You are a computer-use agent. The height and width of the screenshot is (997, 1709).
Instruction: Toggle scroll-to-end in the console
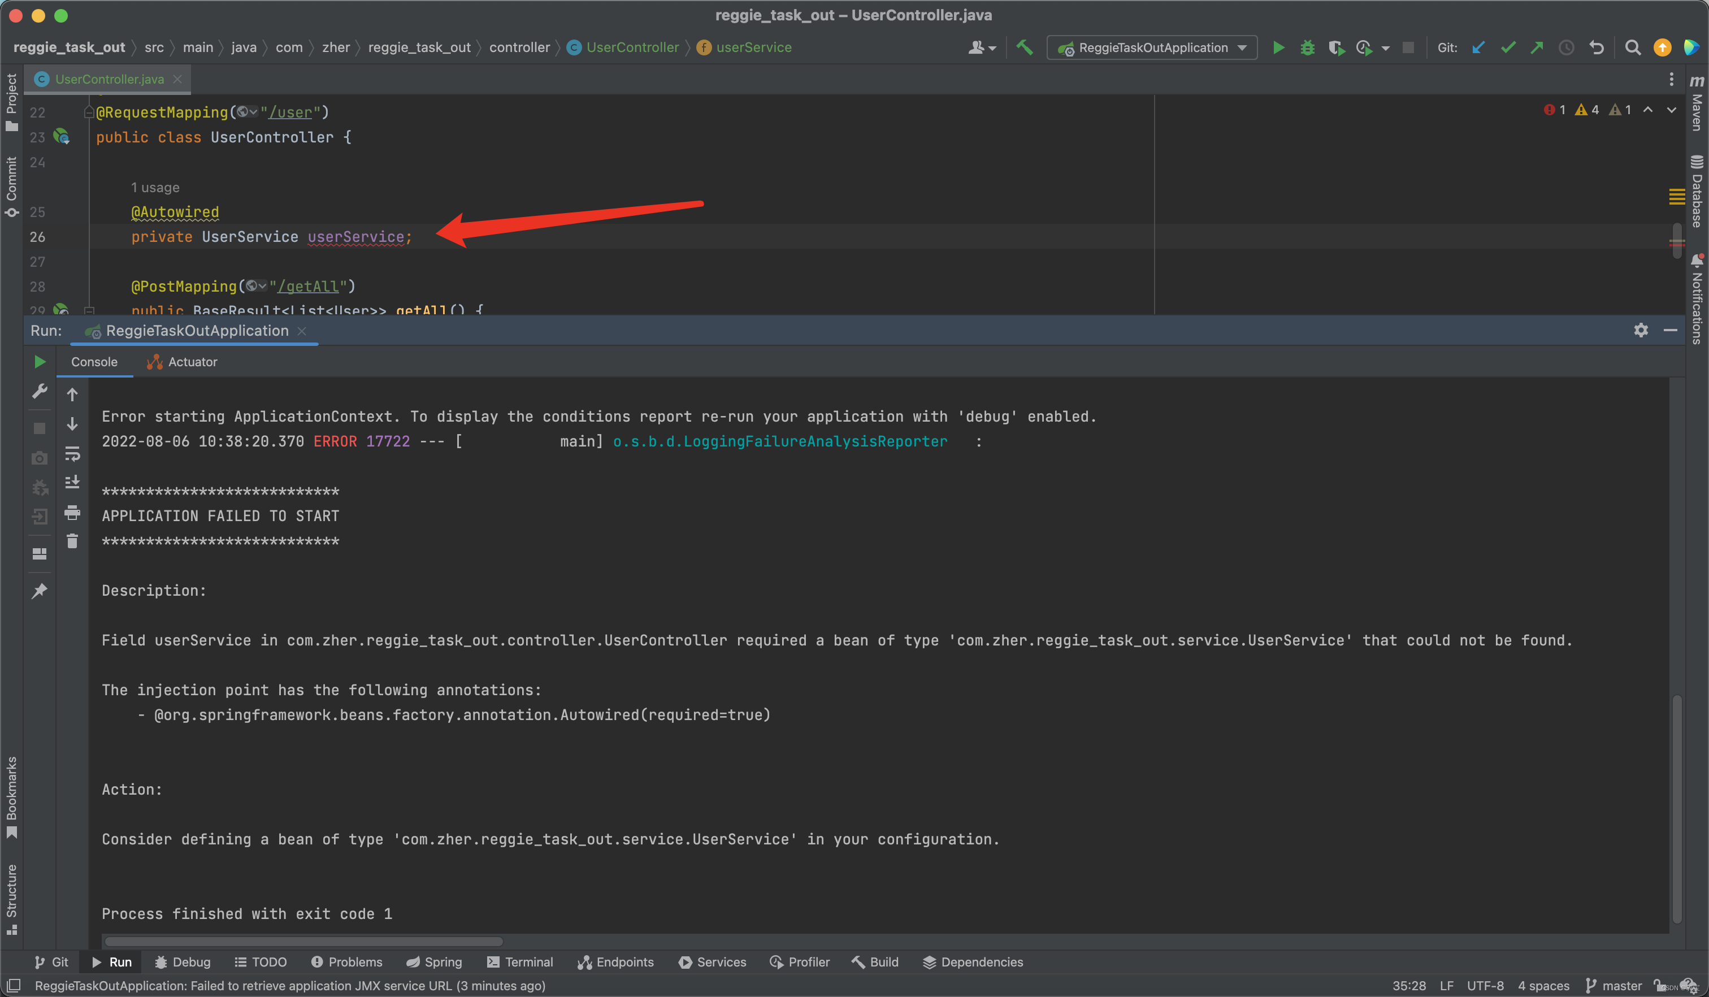pos(72,482)
